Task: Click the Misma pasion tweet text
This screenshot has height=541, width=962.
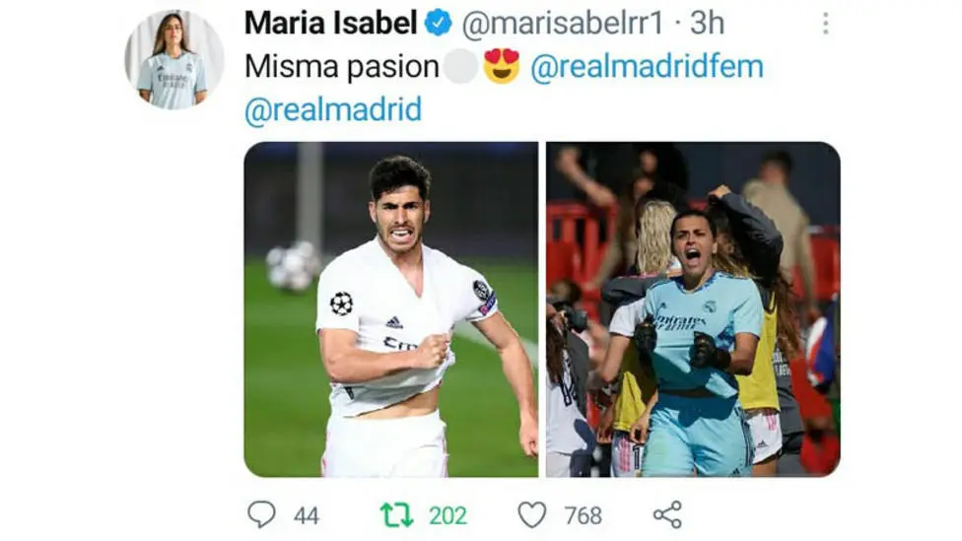Action: pos(342,66)
